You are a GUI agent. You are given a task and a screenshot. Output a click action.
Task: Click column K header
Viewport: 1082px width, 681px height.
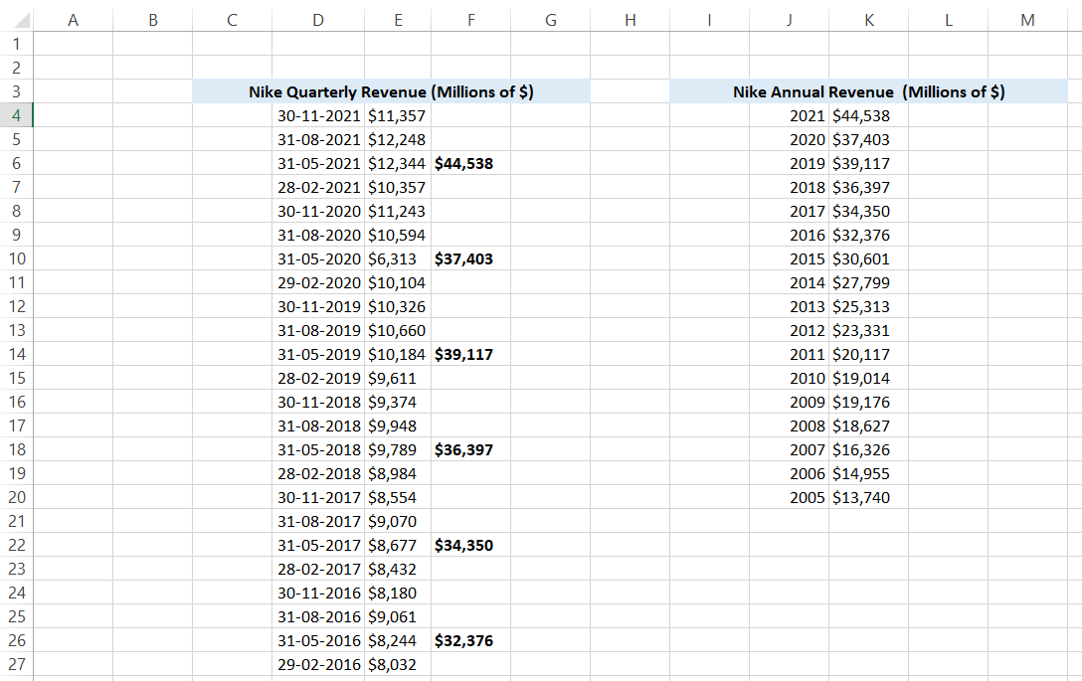[x=869, y=20]
